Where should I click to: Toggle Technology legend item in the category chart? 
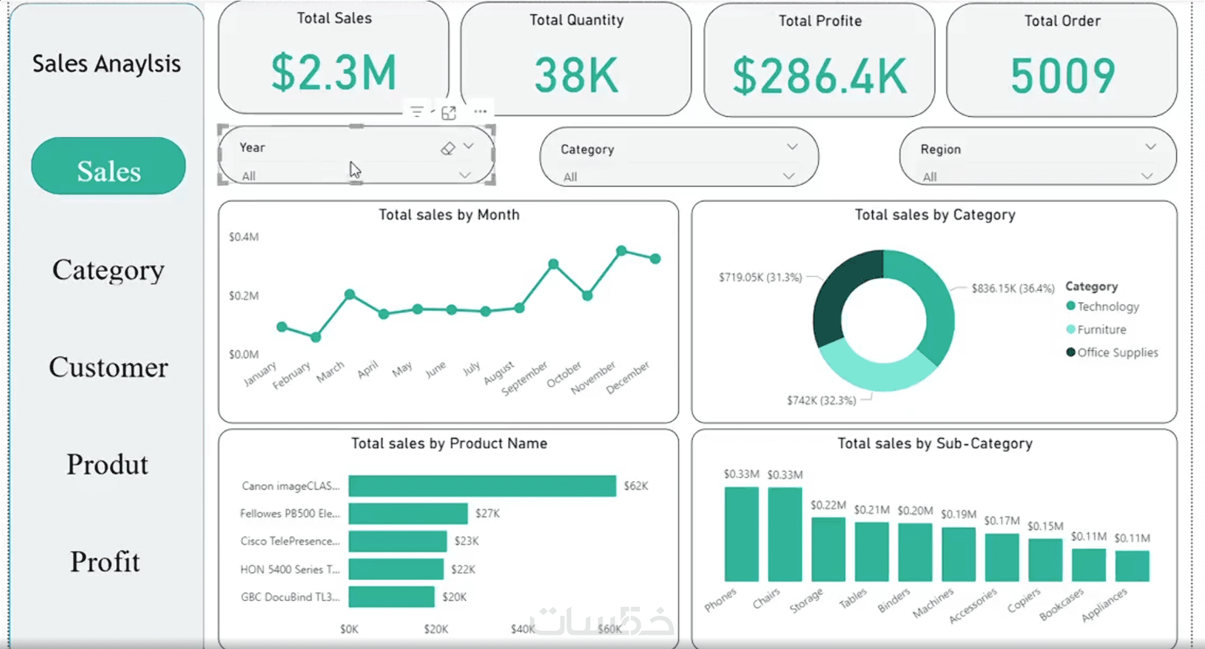click(1103, 306)
